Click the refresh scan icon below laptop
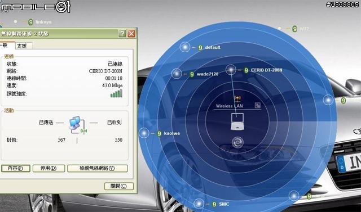Screen dimensions: 361x212 pyautogui.click(x=237, y=142)
